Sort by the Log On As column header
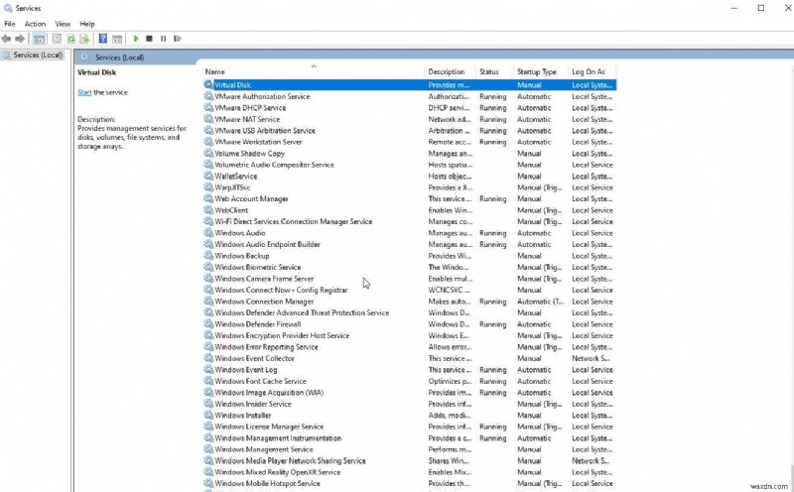 [592, 71]
